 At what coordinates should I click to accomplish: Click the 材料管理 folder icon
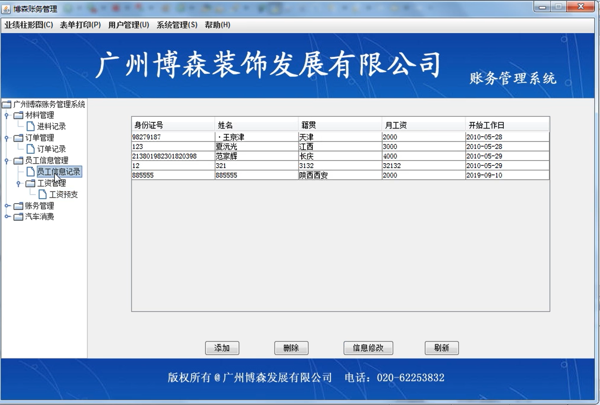pyautogui.click(x=18, y=116)
